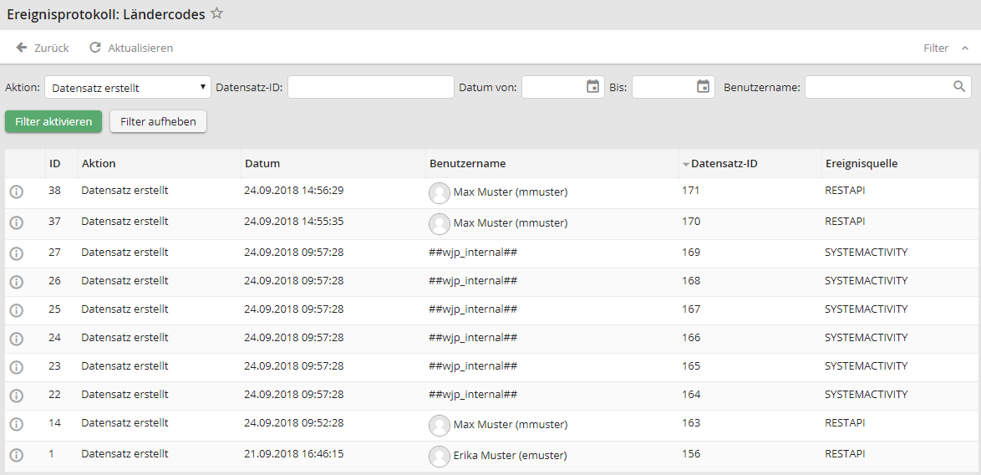Click the info icon for entry ID 1
981x475 pixels.
tap(17, 456)
